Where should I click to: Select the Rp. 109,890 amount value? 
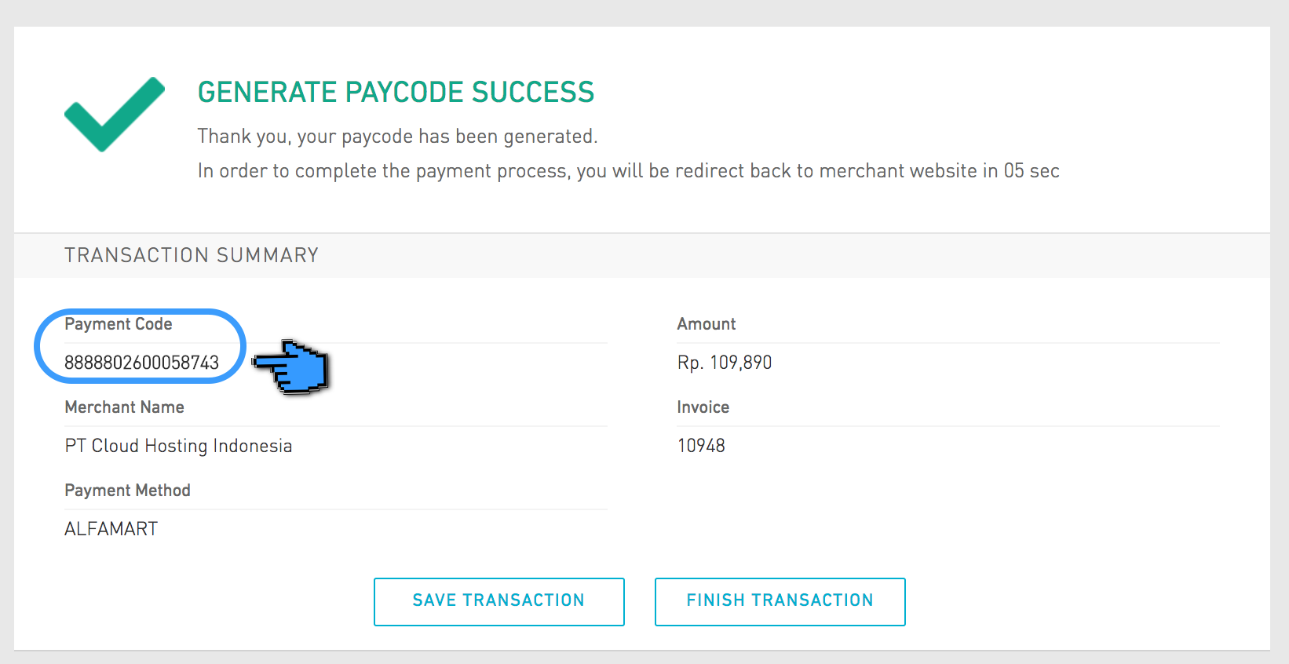pos(724,363)
